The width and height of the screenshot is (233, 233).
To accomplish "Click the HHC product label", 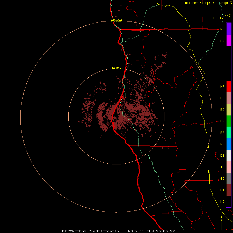I will point(228,16).
